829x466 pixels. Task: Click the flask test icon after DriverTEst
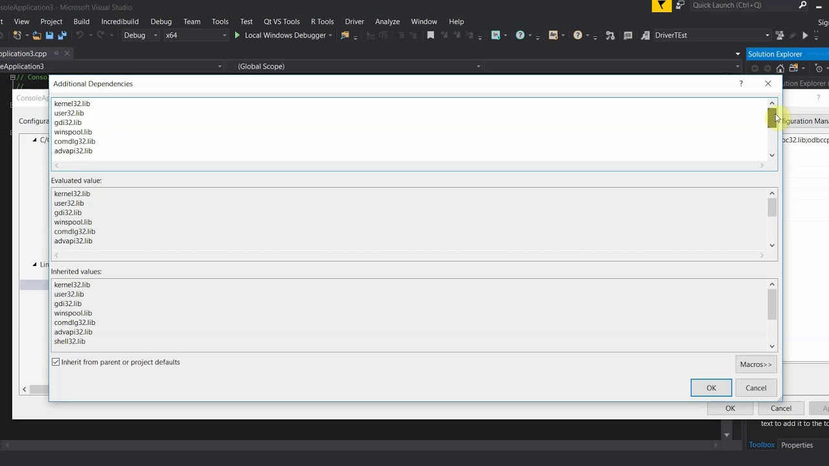[x=780, y=36]
